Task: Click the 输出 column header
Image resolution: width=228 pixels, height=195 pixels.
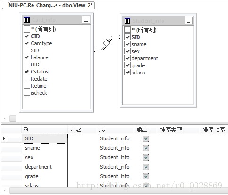Action: point(146,130)
